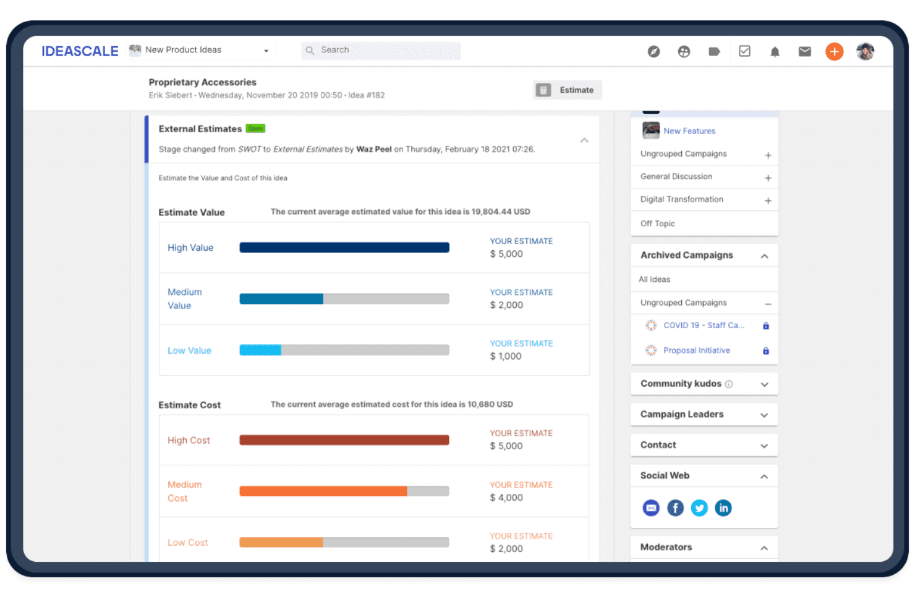Open the New Features campaign link
915x610 pixels.
coord(689,131)
